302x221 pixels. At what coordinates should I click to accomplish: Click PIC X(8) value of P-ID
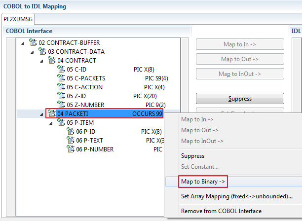click(x=151, y=132)
